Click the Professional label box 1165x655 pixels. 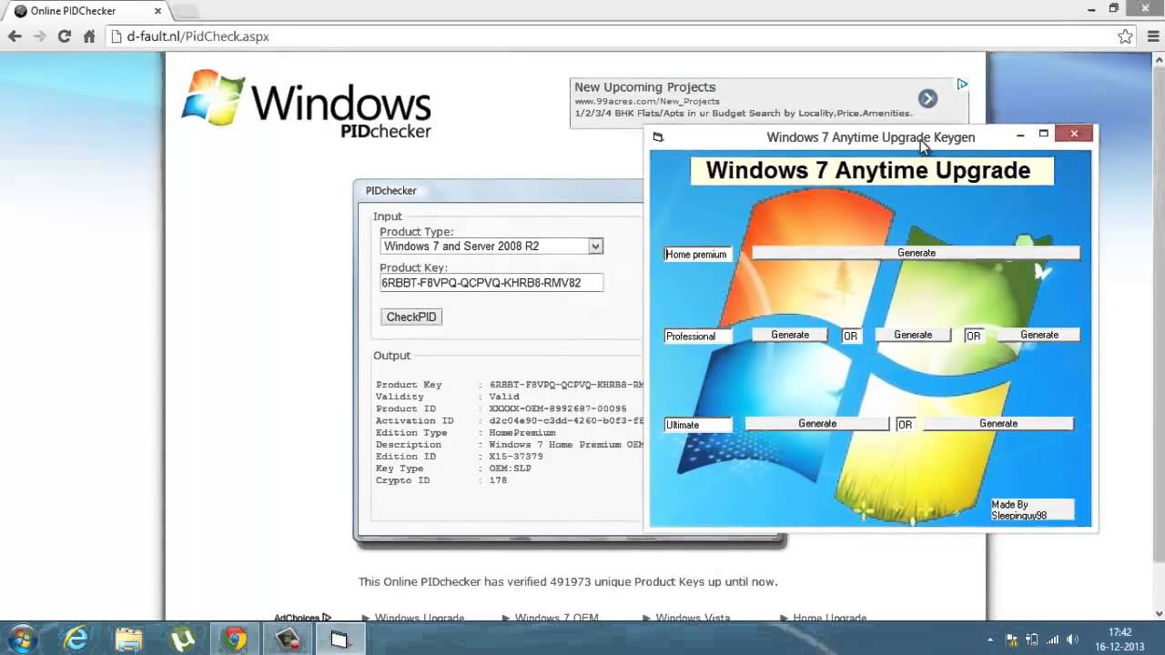[x=698, y=337]
